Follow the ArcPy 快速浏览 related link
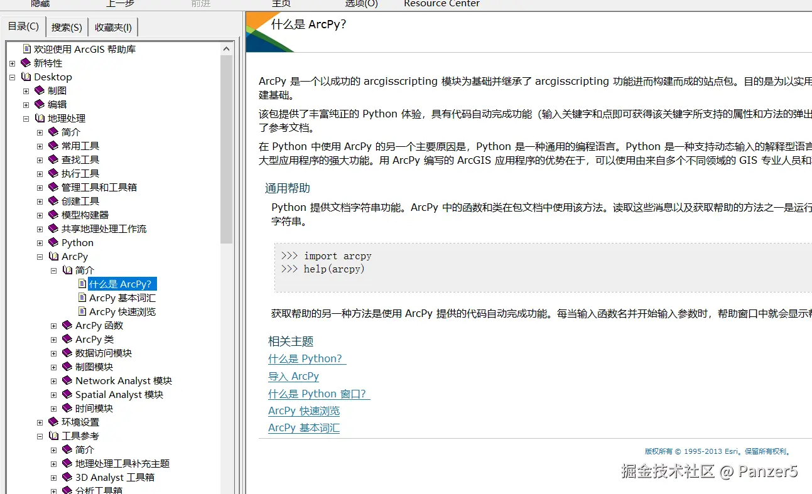 [304, 411]
